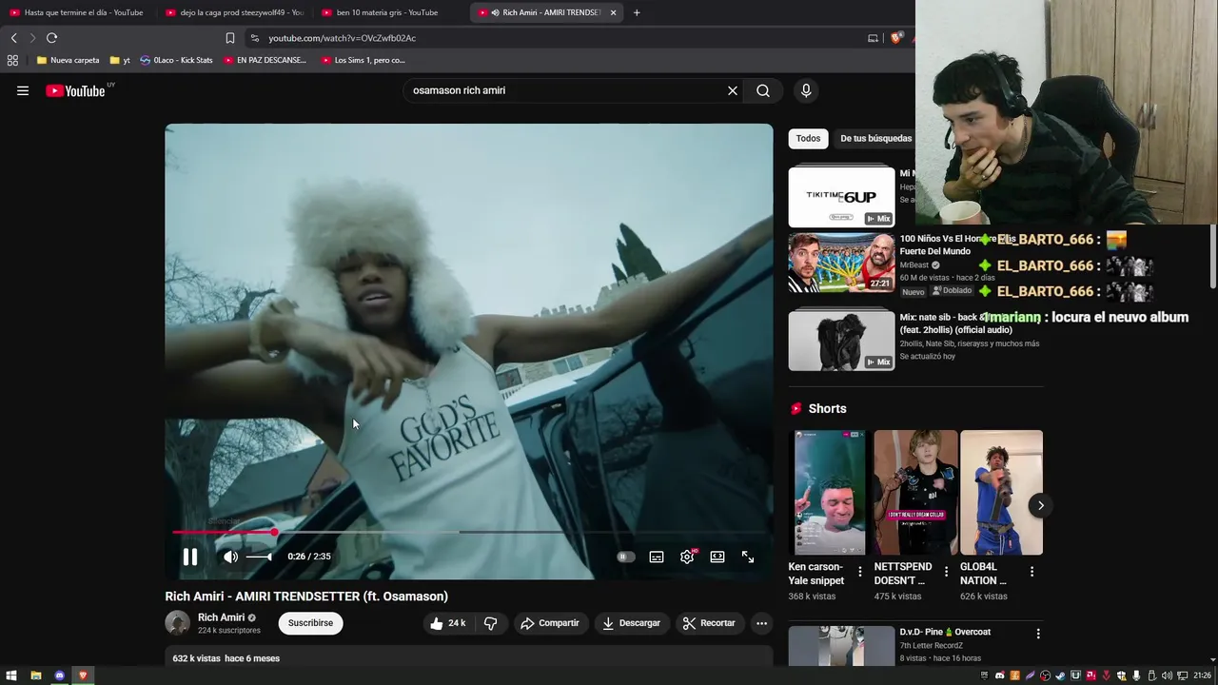Screen dimensions: 1218x685
Task: Dislike the video with thumbs down
Action: [491, 623]
